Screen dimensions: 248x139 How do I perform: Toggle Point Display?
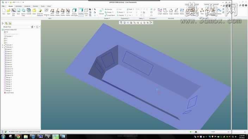tap(63, 11)
